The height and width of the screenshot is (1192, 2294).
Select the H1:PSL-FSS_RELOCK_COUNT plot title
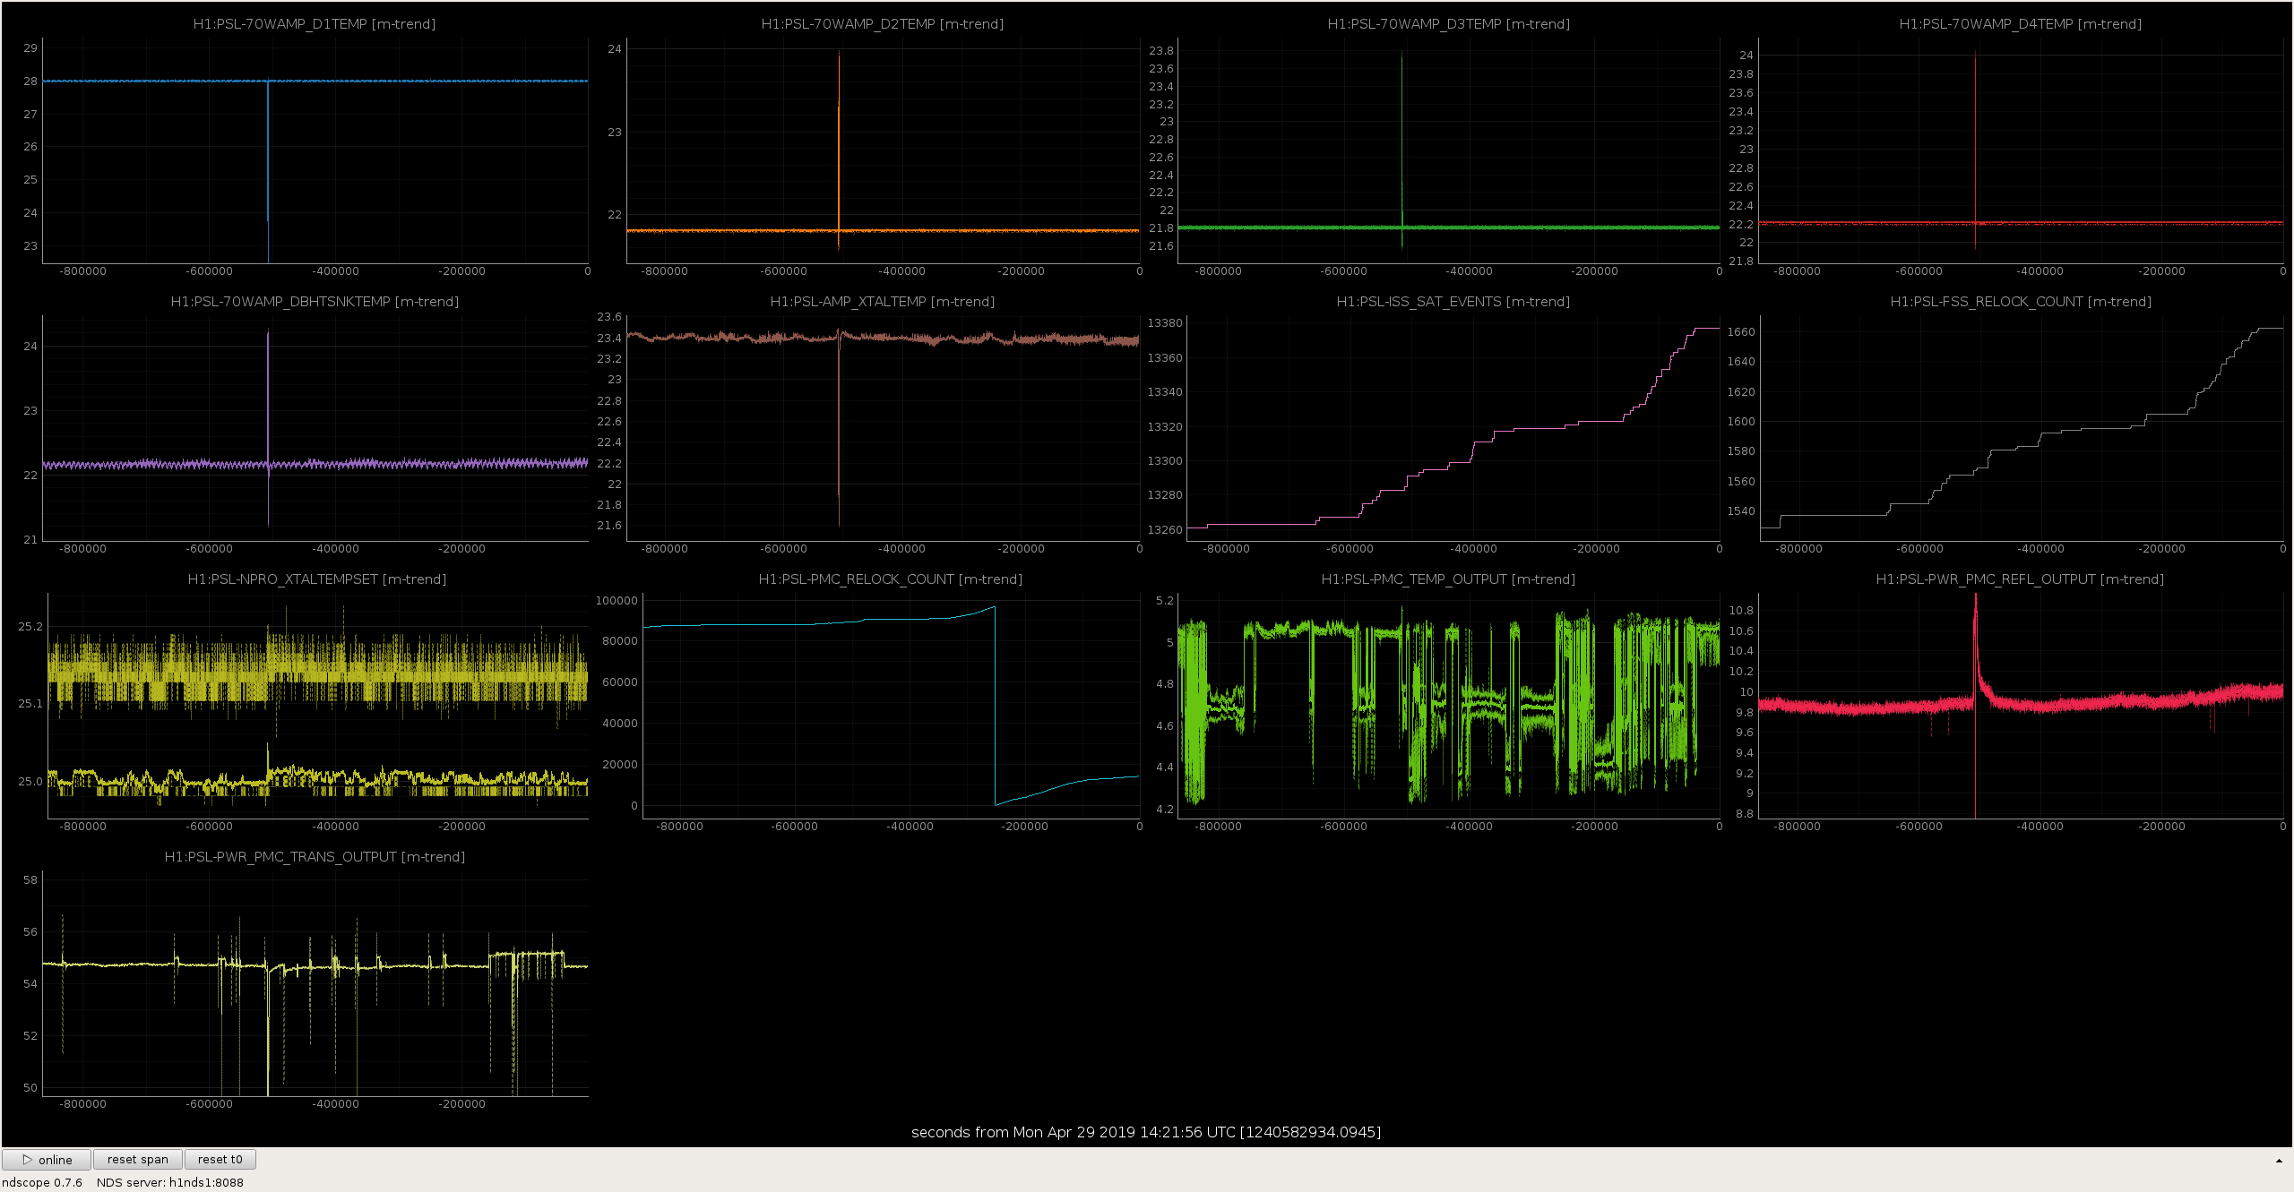coord(2021,302)
